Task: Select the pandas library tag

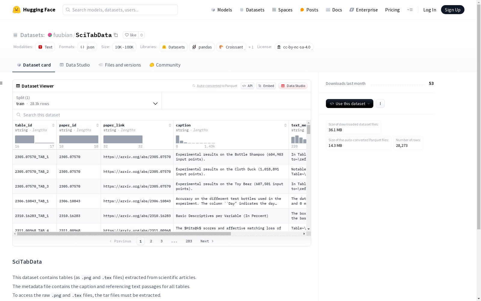Action: (202, 47)
